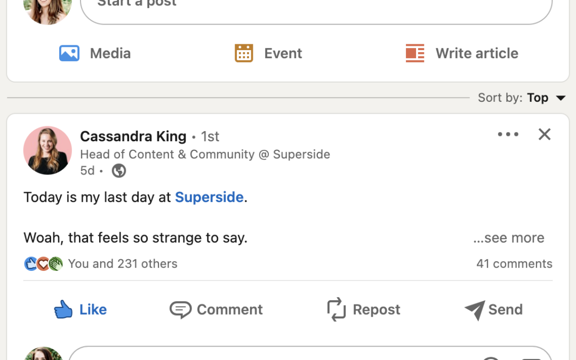View the 41 comments
The width and height of the screenshot is (576, 360).
[514, 263]
